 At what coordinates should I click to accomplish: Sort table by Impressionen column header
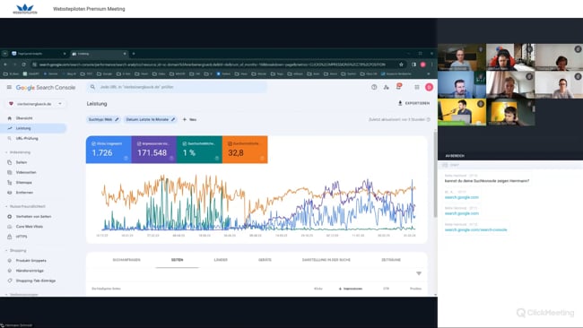pyautogui.click(x=351, y=289)
